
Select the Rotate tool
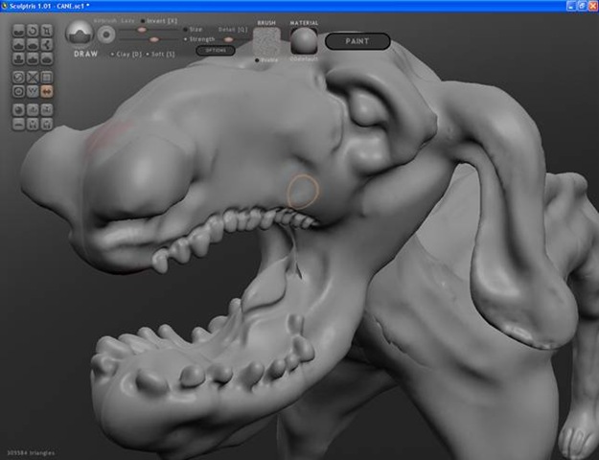(x=33, y=31)
